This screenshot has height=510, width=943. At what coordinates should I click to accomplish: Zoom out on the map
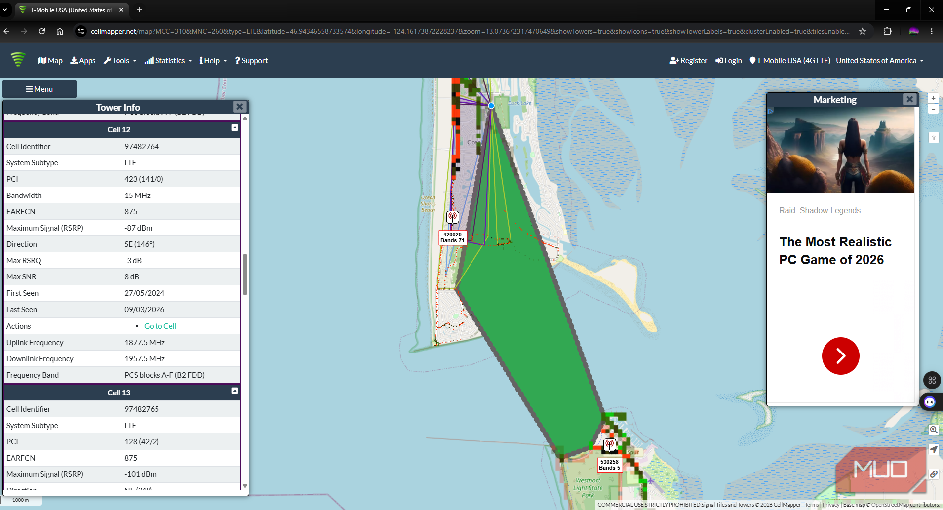tap(933, 109)
